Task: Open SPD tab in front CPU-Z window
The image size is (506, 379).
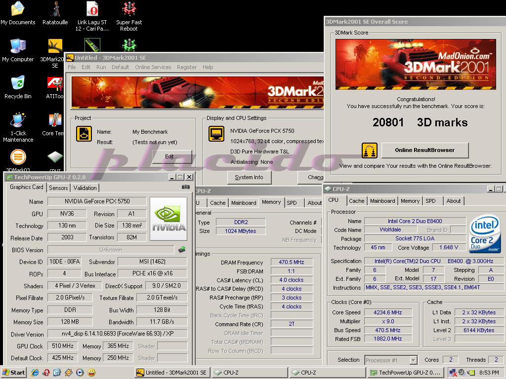Action: click(x=430, y=201)
